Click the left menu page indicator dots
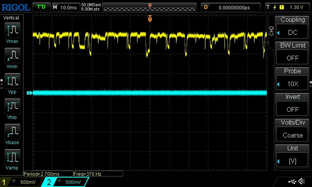Viewport: 312px width, 187px height. click(2, 84)
